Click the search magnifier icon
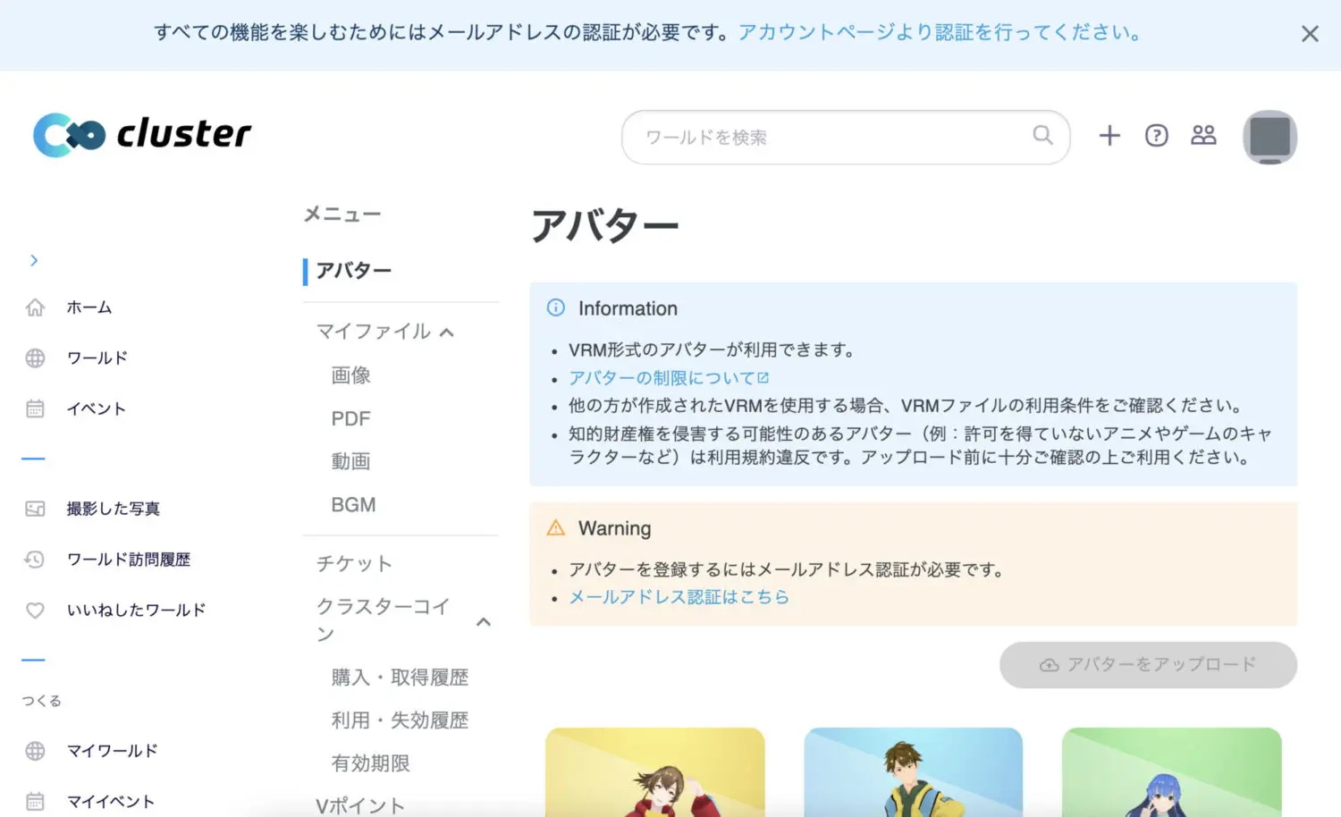Screen dimensions: 1341x817 tap(1042, 135)
